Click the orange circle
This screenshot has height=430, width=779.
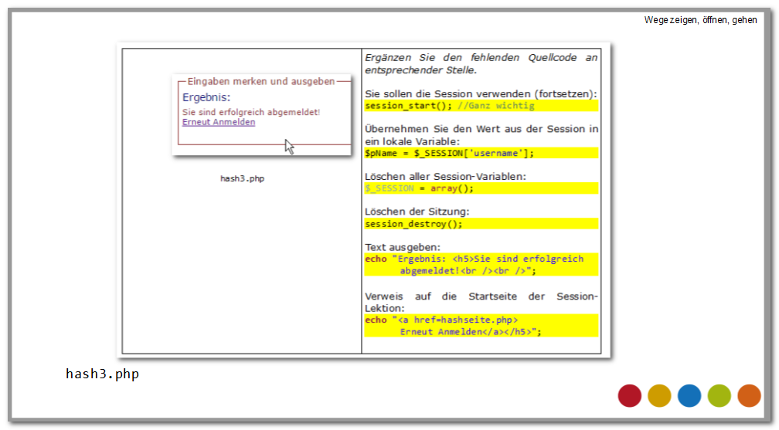tap(749, 396)
